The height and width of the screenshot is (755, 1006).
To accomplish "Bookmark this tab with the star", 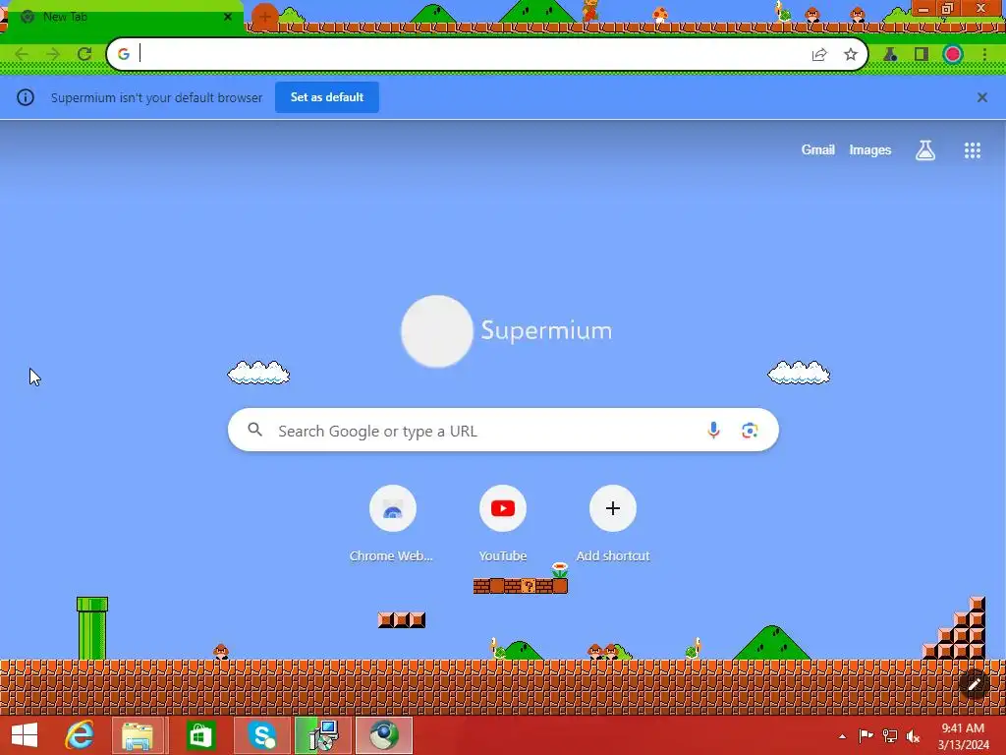I will tap(851, 55).
